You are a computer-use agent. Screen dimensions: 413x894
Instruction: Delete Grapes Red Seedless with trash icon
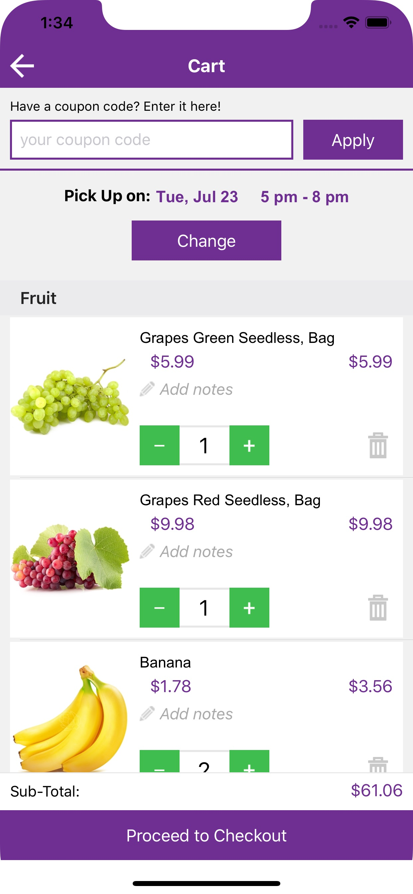[378, 608]
